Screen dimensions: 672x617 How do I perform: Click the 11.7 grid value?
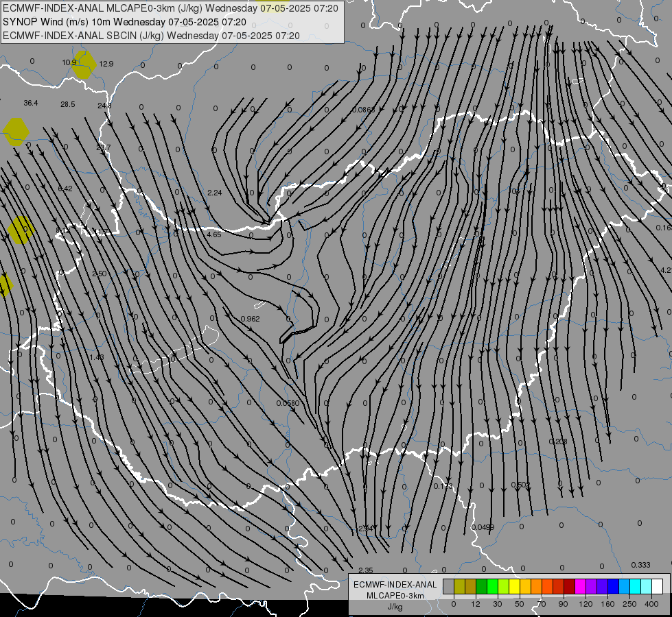click(101, 232)
